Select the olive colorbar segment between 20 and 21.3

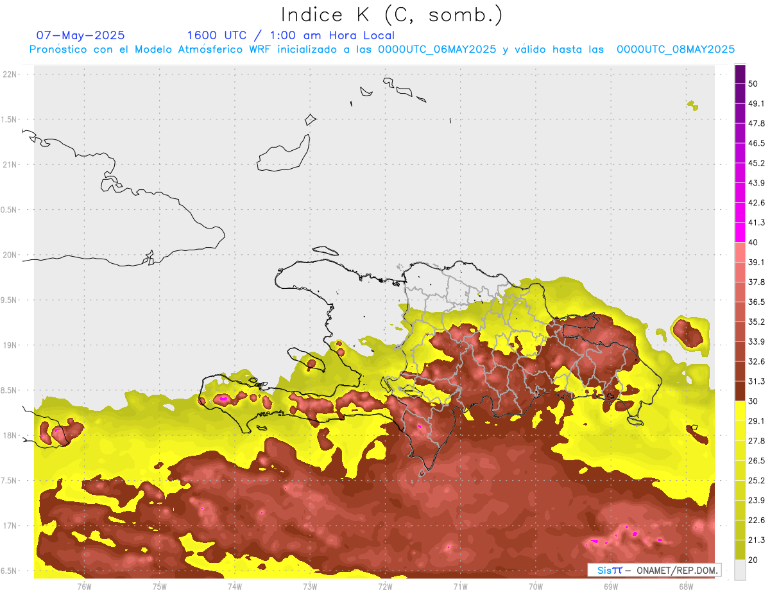point(740,549)
